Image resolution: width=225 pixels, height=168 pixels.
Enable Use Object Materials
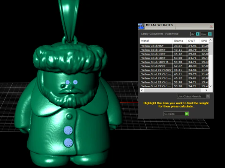click(x=193, y=96)
